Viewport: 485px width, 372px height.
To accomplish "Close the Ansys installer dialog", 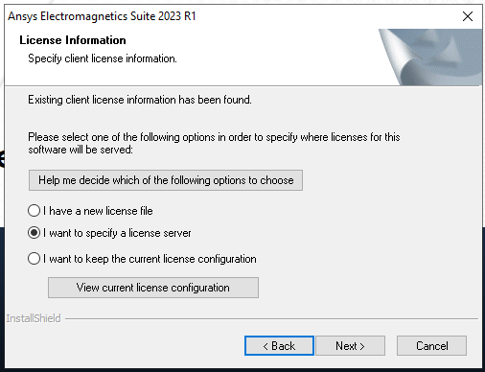I will (x=468, y=16).
